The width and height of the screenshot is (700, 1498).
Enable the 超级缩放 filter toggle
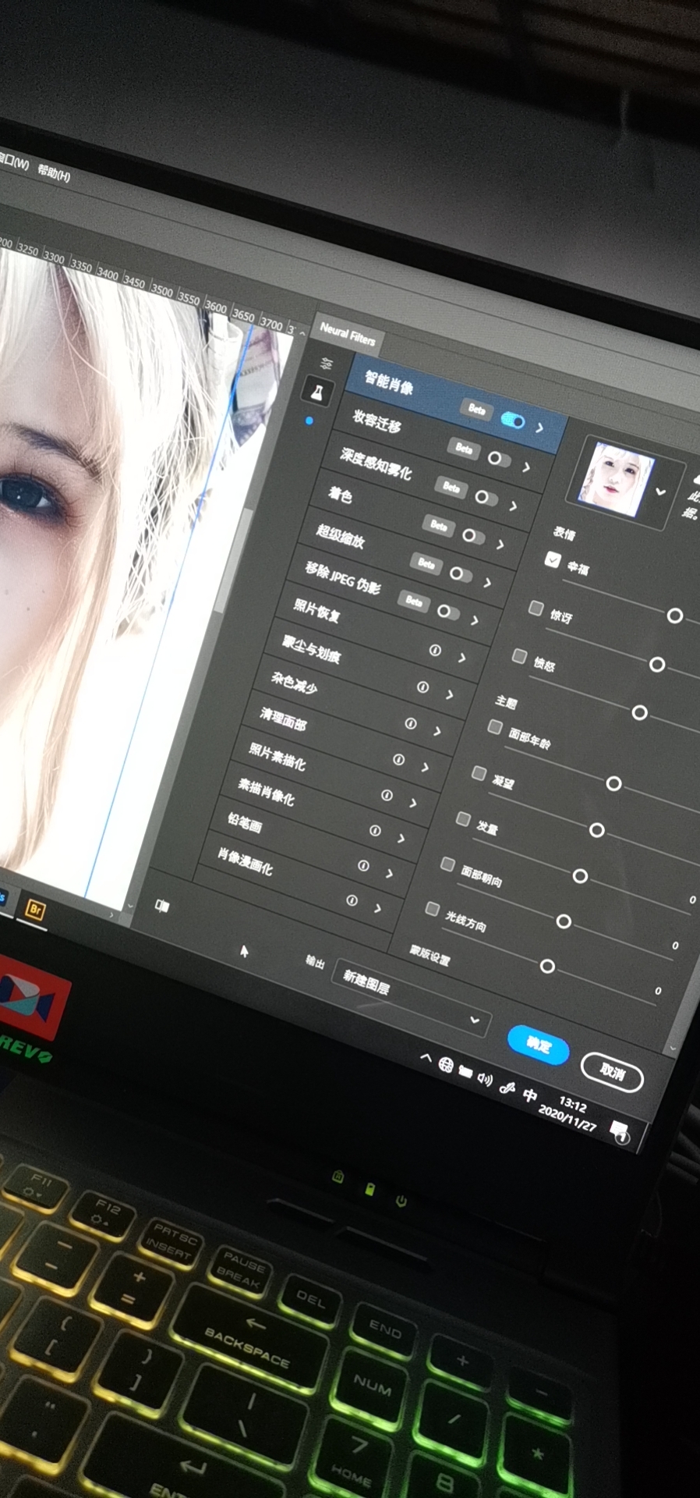tap(461, 574)
